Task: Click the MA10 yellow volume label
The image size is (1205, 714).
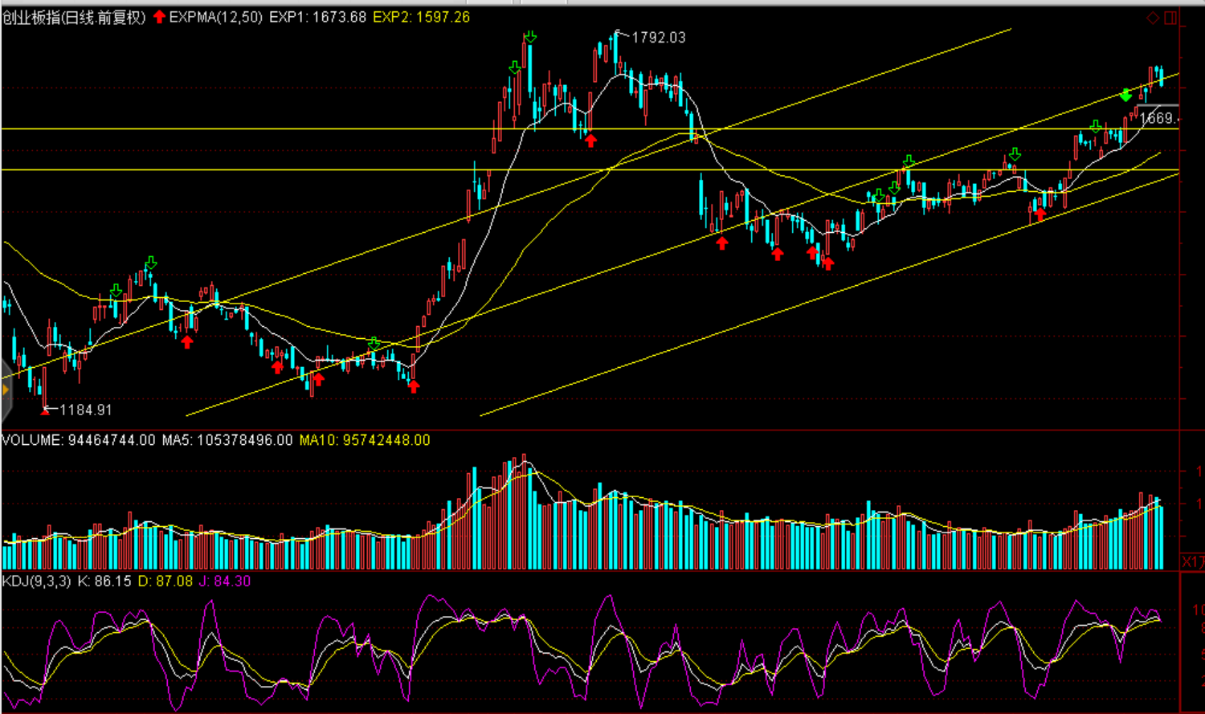Action: click(364, 440)
